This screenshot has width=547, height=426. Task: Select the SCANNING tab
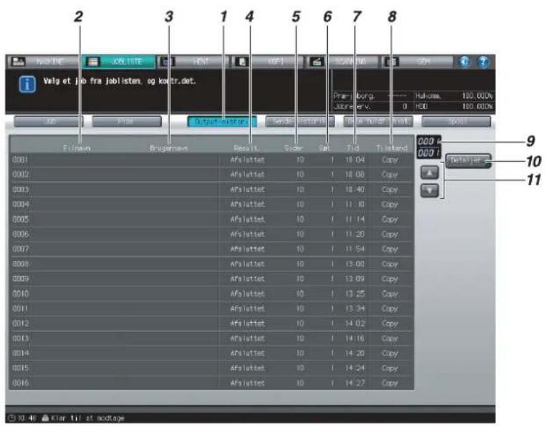click(342, 62)
